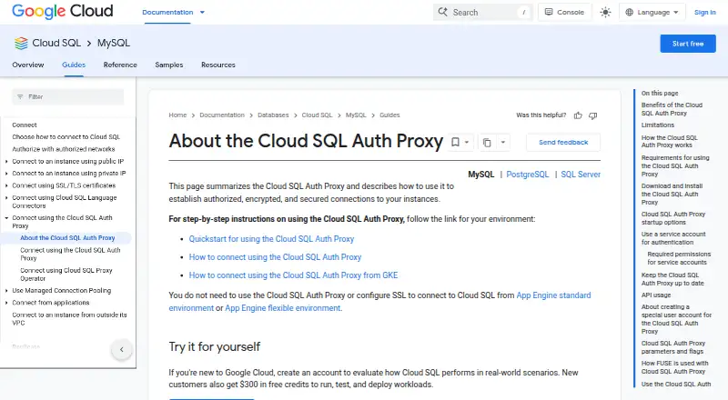This screenshot has height=400, width=728.
Task: Click the Cloud SQL stacked-layers product icon
Action: click(21, 43)
